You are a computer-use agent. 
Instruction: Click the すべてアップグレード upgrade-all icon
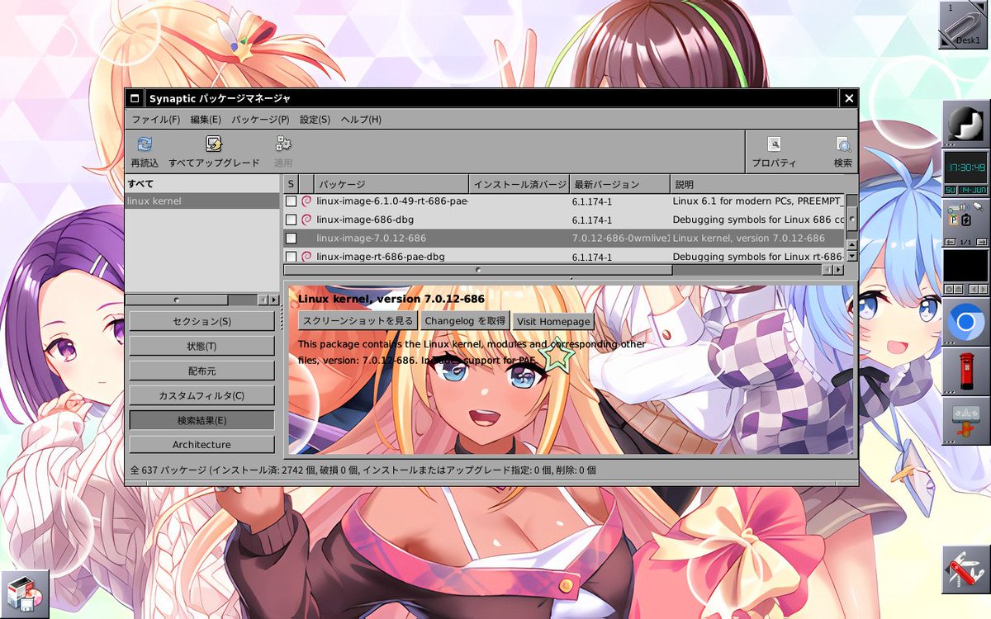[214, 144]
